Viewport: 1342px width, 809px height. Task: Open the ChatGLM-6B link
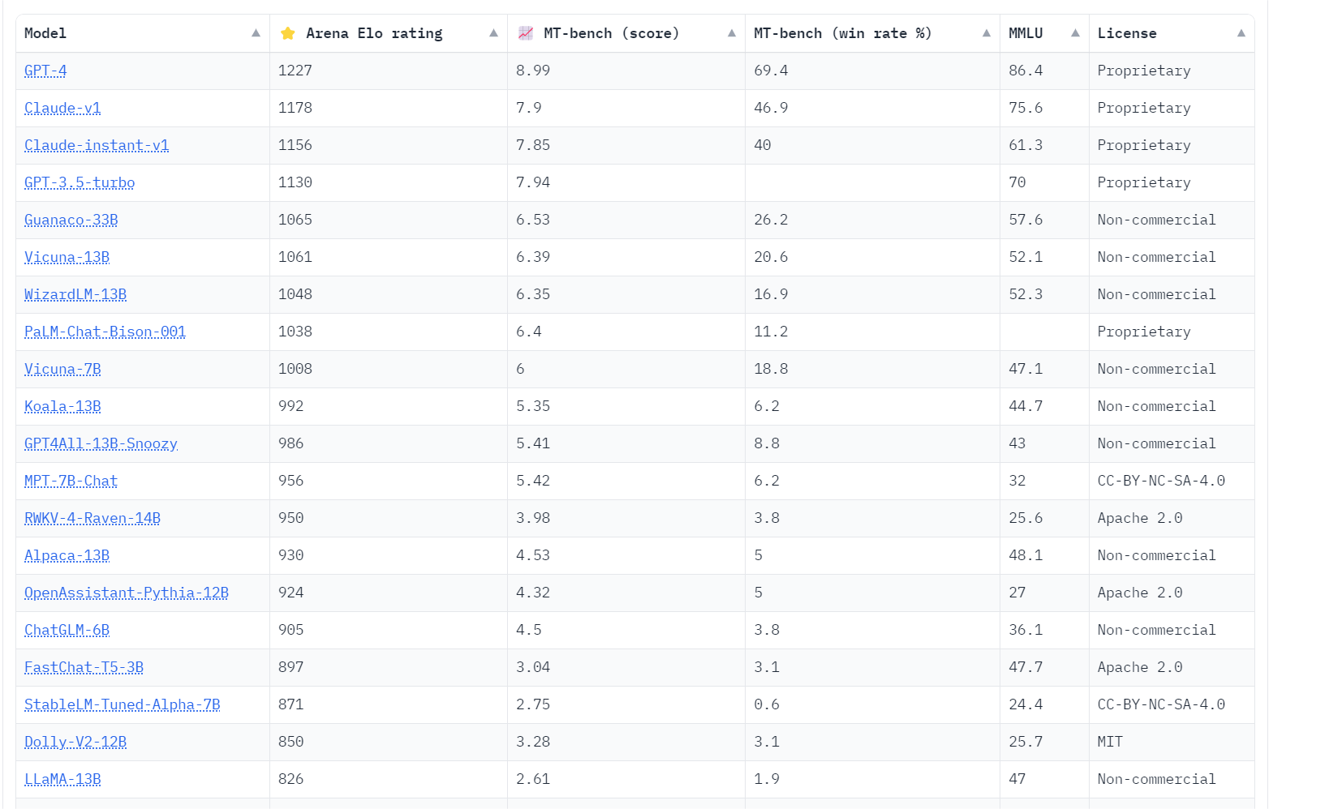67,630
